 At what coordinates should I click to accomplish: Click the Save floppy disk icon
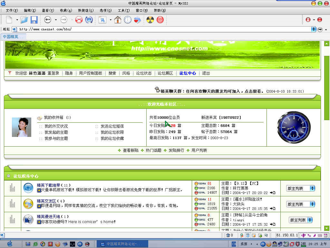34,20
